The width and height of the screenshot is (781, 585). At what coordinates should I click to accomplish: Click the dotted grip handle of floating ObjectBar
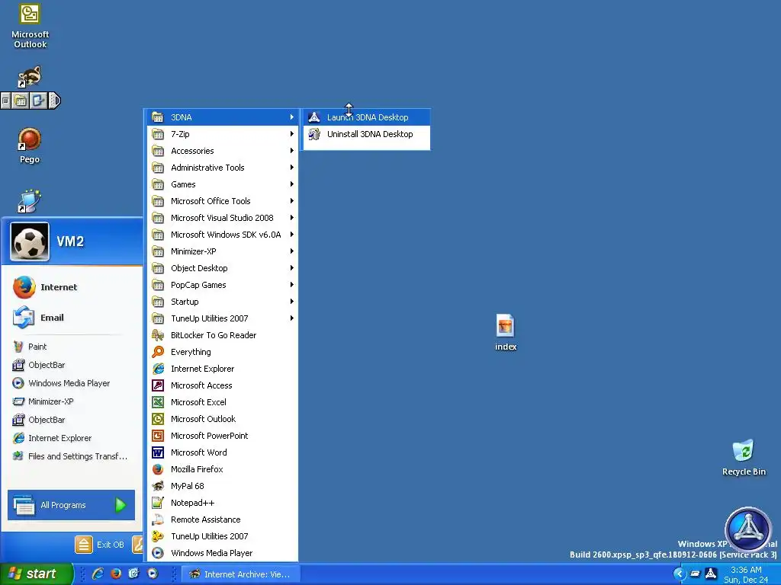(x=55, y=101)
